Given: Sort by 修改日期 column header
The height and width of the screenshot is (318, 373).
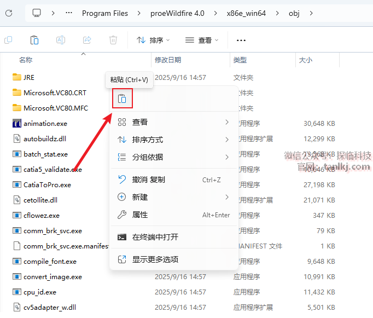Looking at the screenshot, I should tap(168, 60).
